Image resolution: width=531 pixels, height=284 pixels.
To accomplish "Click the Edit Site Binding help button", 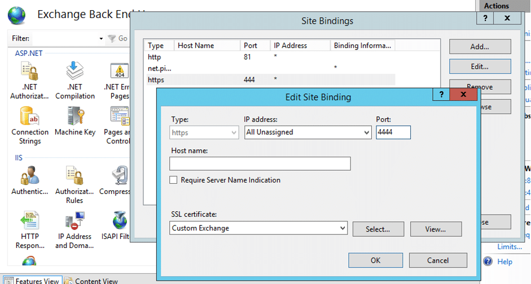I will coord(441,94).
